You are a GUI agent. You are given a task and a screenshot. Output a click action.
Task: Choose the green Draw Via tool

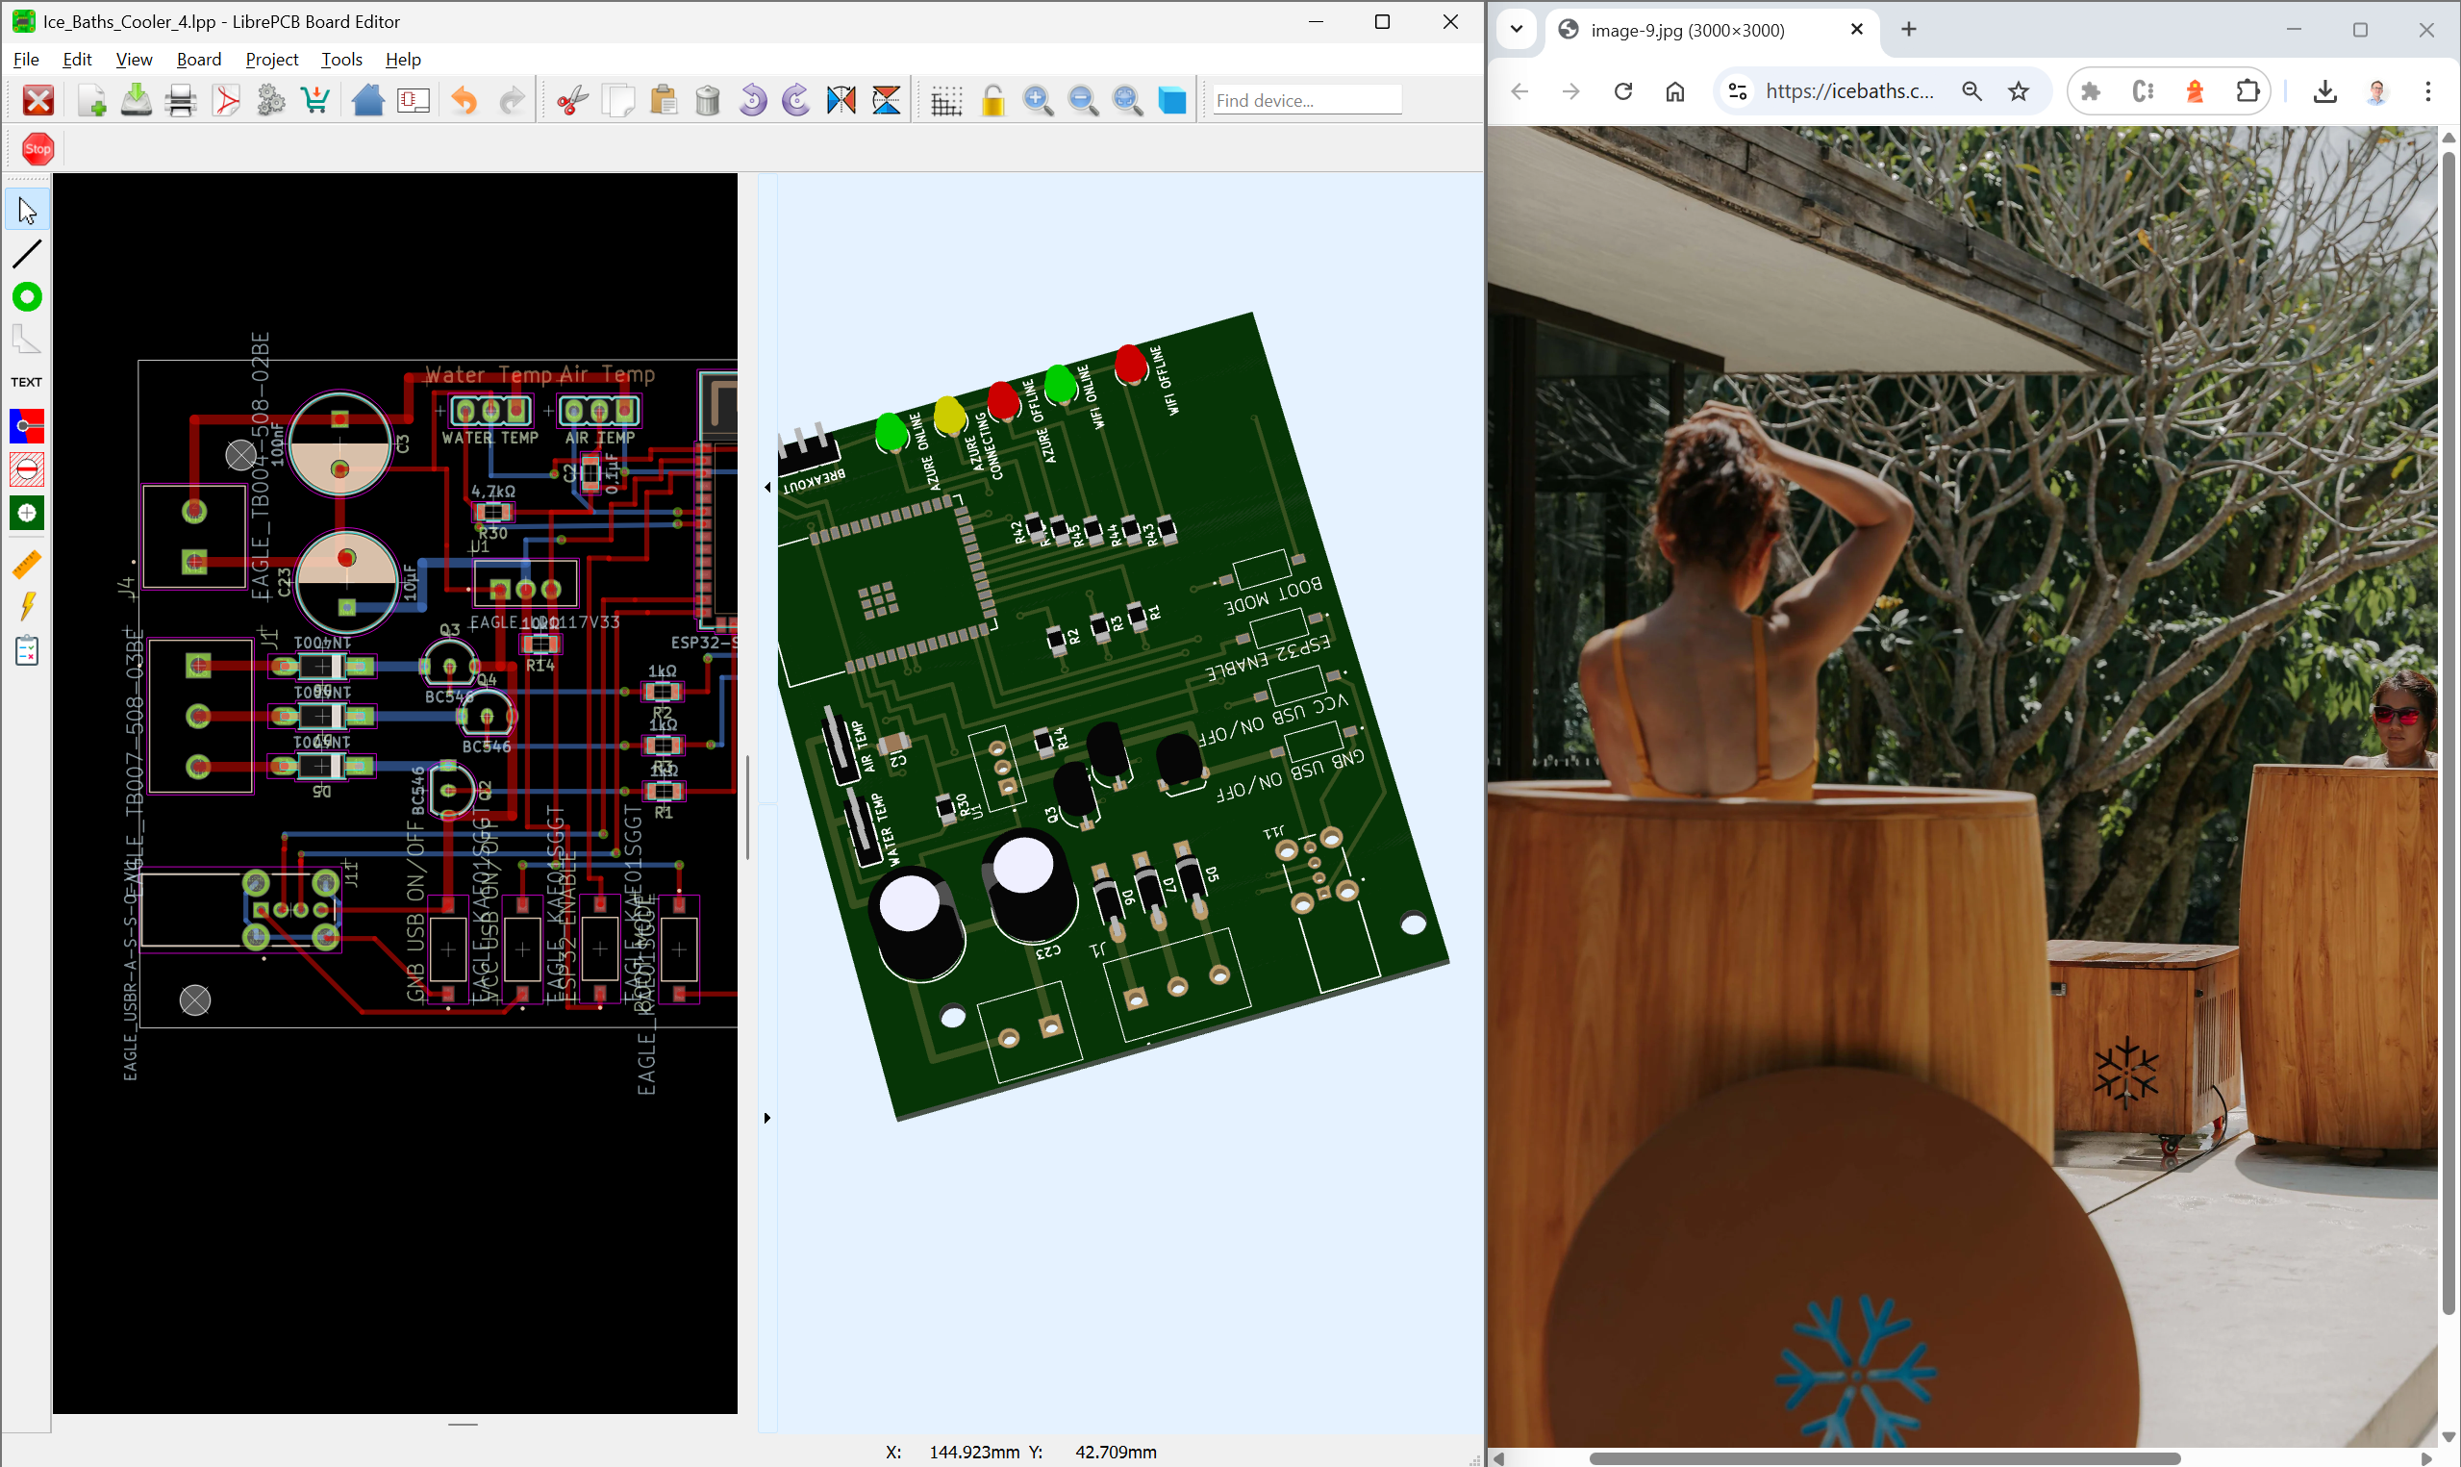pos(27,296)
